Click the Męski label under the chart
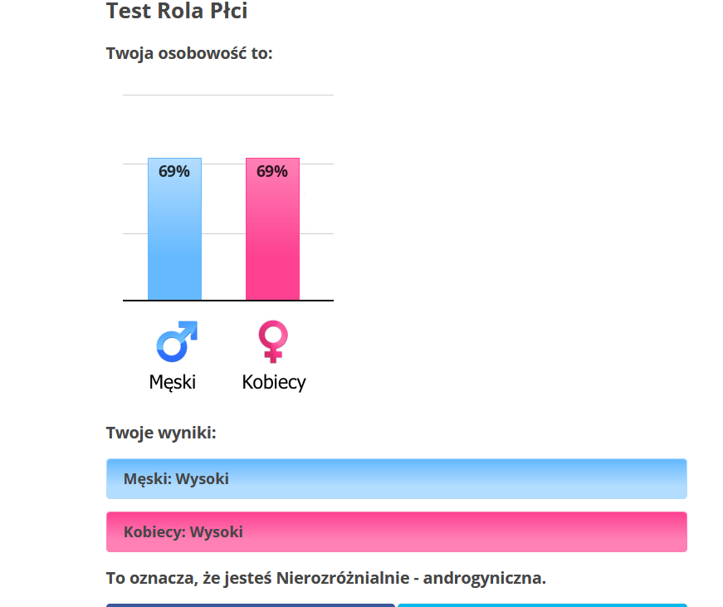 [173, 382]
